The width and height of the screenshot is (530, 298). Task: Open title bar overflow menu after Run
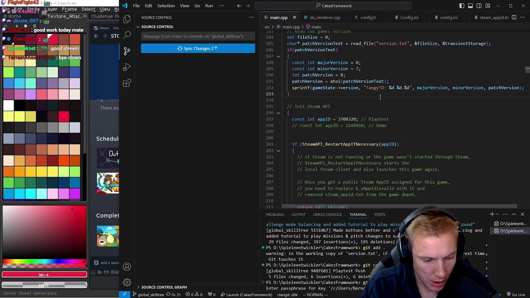222,6
